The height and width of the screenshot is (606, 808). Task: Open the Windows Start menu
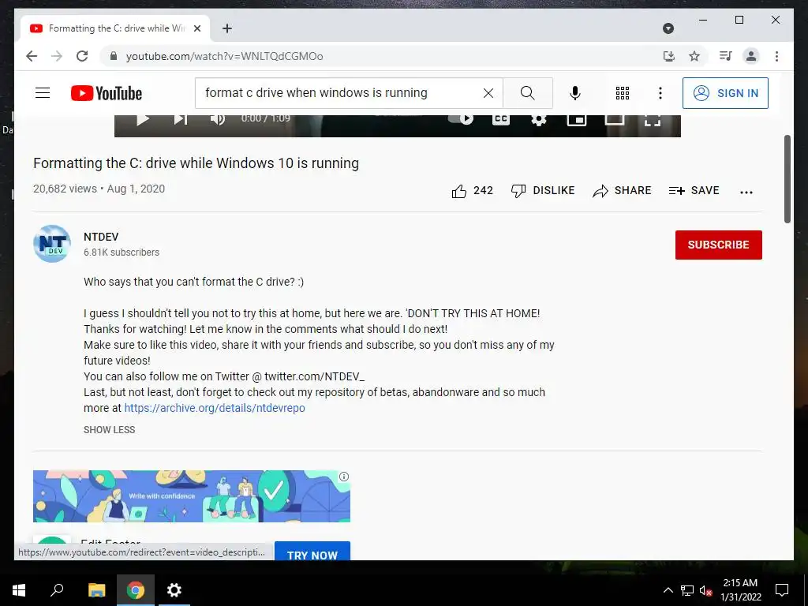point(19,590)
